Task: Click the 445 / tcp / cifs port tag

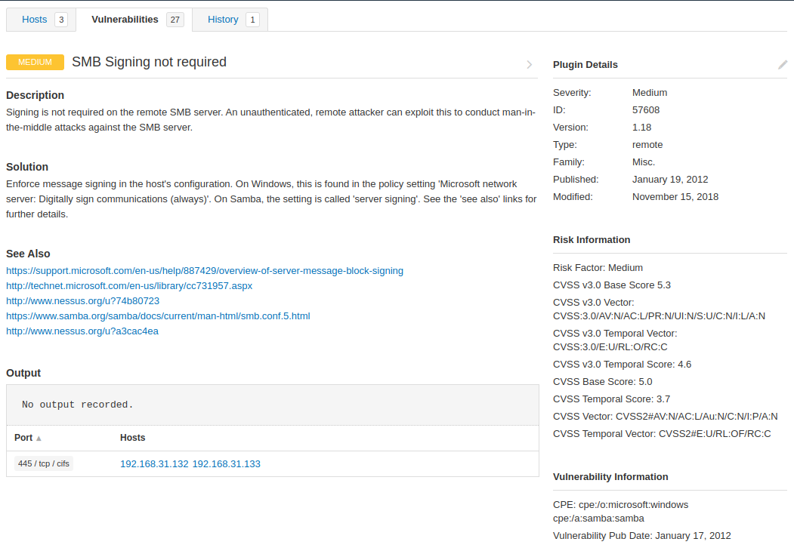Action: point(44,463)
